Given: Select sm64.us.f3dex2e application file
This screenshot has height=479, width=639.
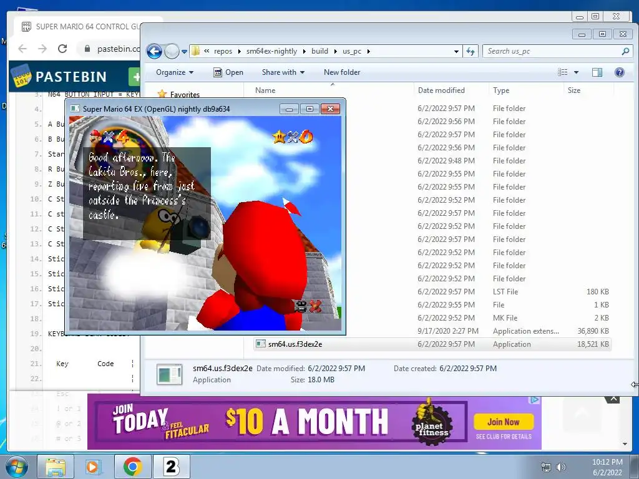Looking at the screenshot, I should point(432,344).
